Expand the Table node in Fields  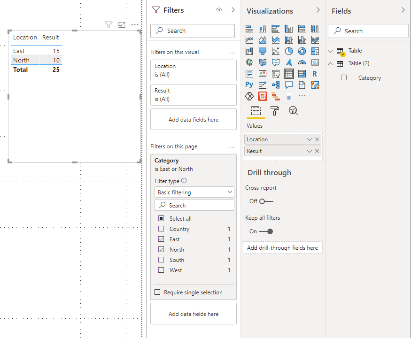tap(331, 51)
